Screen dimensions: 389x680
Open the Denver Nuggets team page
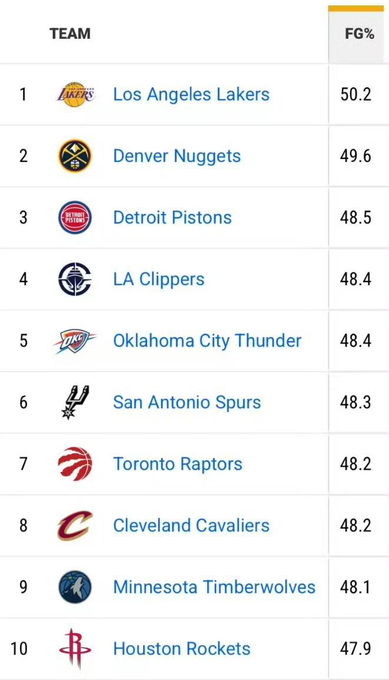coord(176,156)
